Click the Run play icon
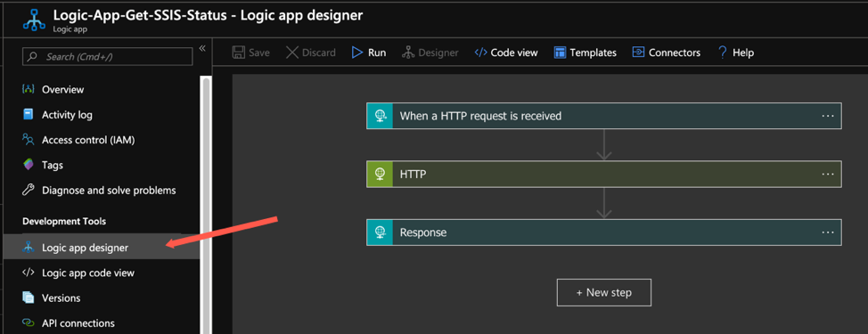This screenshot has width=868, height=334. 357,53
